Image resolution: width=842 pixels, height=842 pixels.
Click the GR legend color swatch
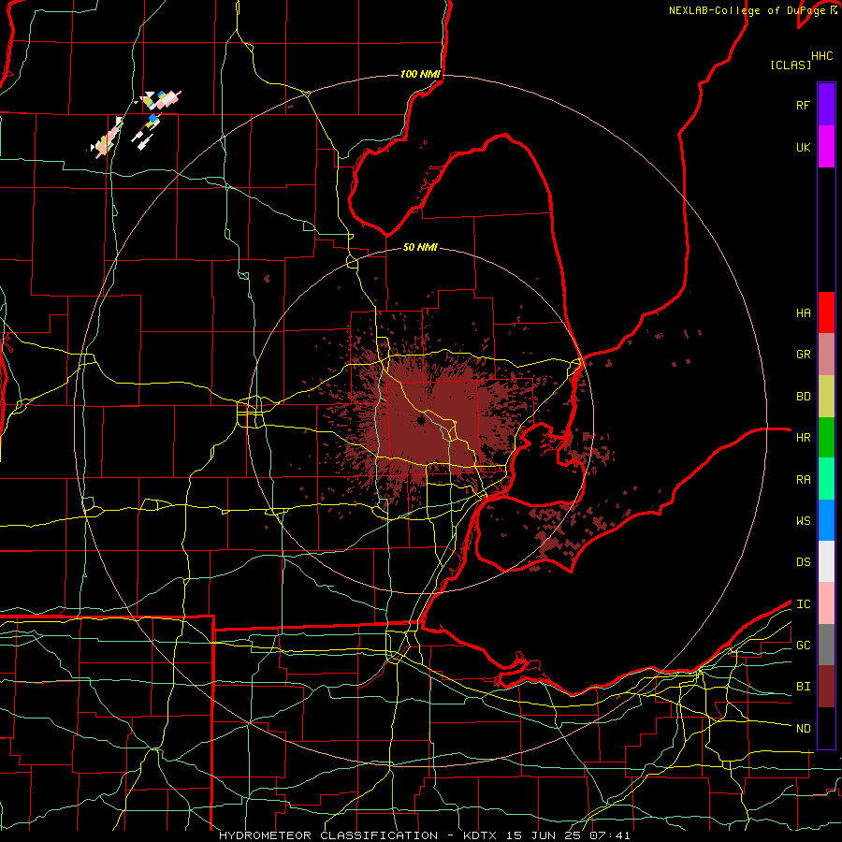click(x=826, y=355)
